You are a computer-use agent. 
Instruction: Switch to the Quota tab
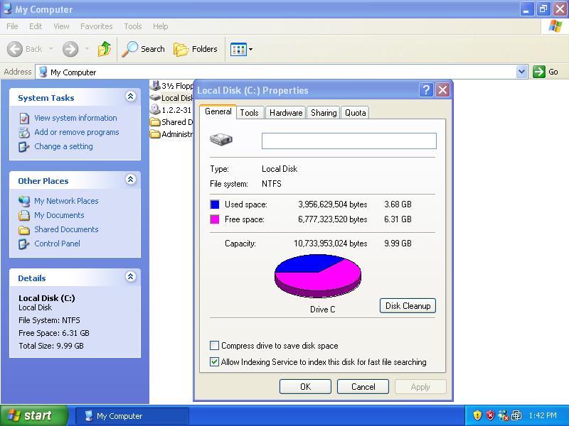pyautogui.click(x=355, y=113)
